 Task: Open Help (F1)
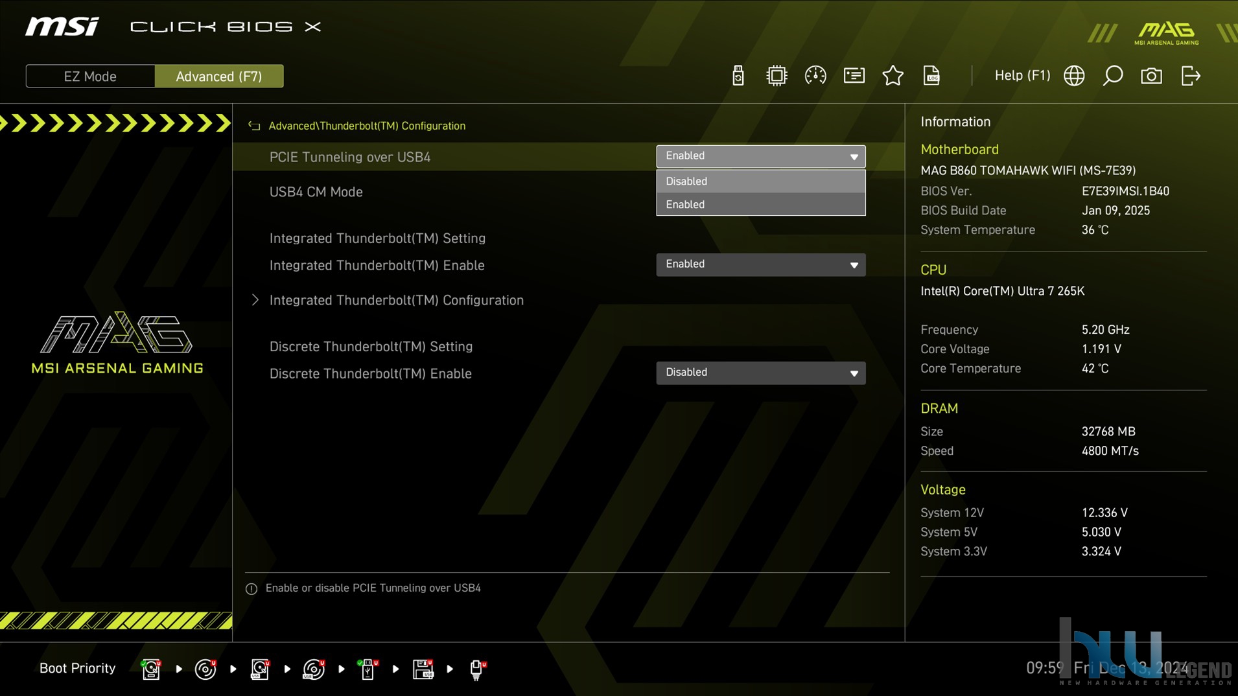[x=1022, y=76]
